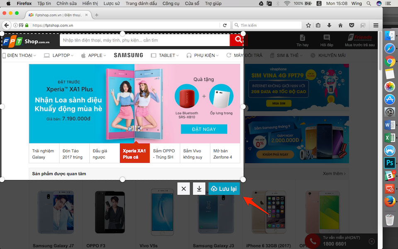Open the Lược sử menu
This screenshot has height=249, width=398.
tap(112, 3)
